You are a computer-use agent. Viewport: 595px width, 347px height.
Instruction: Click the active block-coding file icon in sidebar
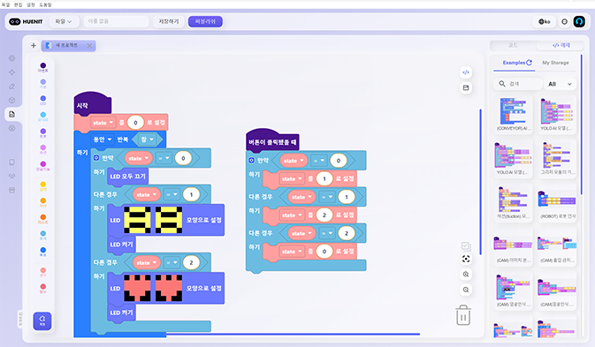(x=12, y=115)
